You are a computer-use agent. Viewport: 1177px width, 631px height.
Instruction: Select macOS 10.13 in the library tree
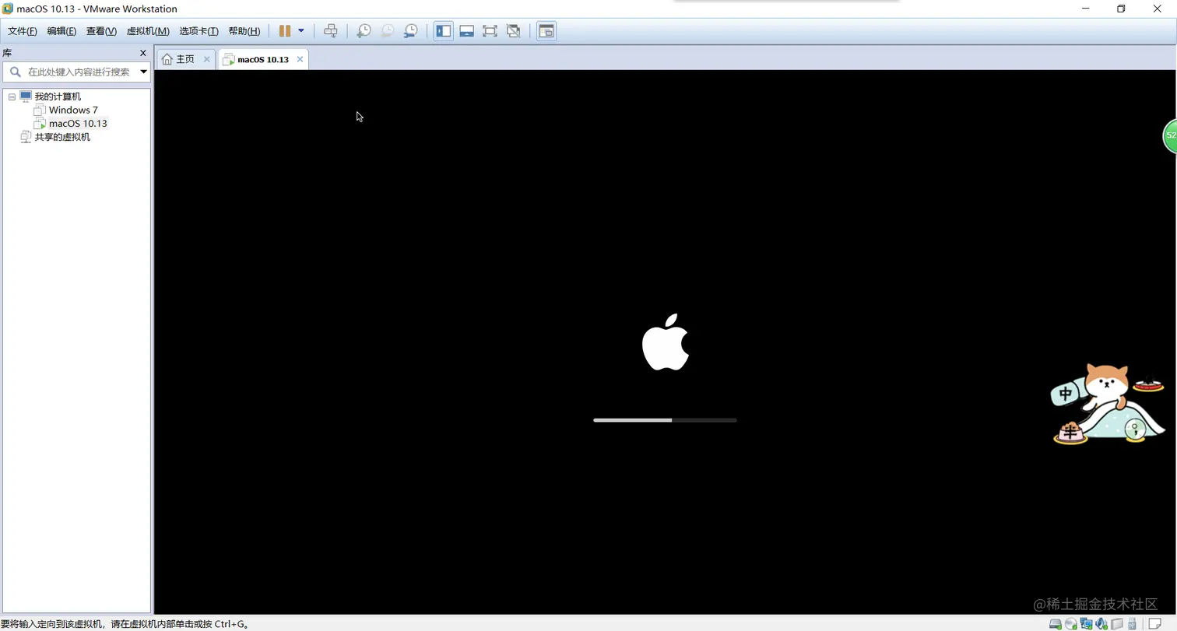coord(78,123)
